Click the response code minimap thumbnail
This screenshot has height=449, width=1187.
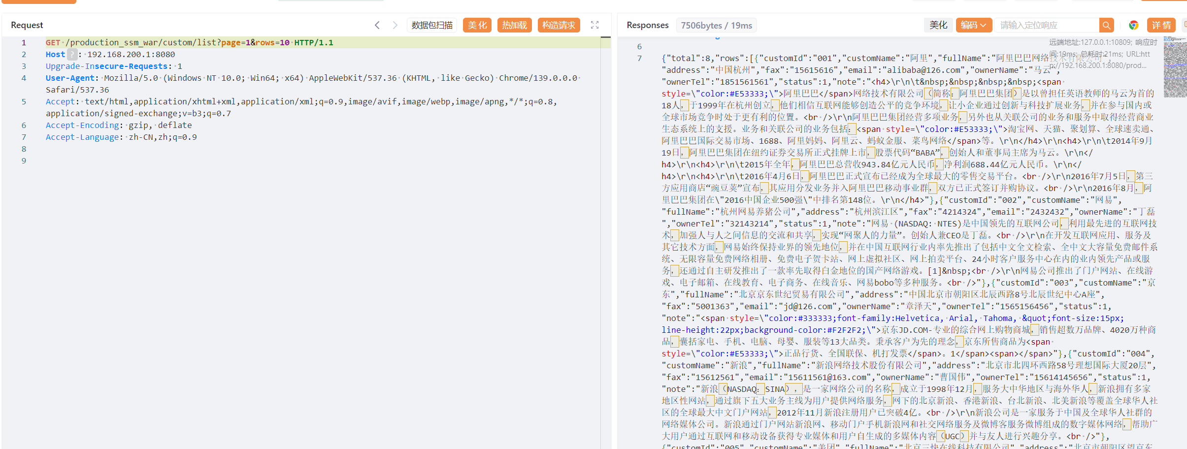1175,66
